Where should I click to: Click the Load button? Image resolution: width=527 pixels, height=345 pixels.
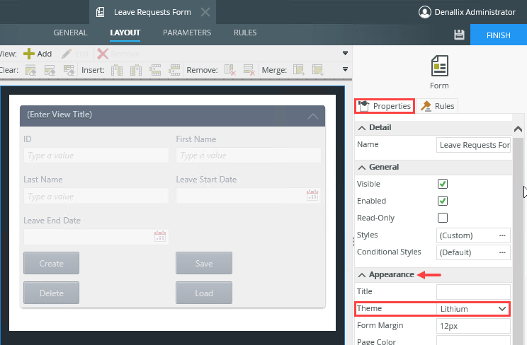(x=204, y=293)
